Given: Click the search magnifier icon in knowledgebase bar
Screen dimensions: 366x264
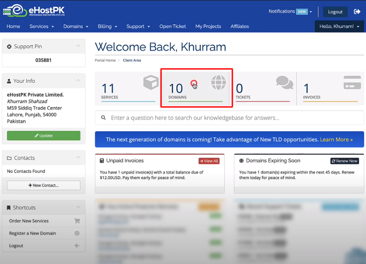Looking at the screenshot, I should 104,118.
